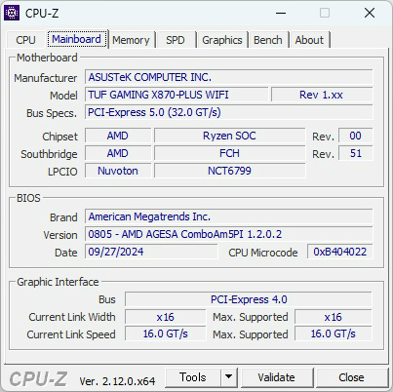Switch to the CPU tab
The width and height of the screenshot is (393, 392).
coord(25,40)
